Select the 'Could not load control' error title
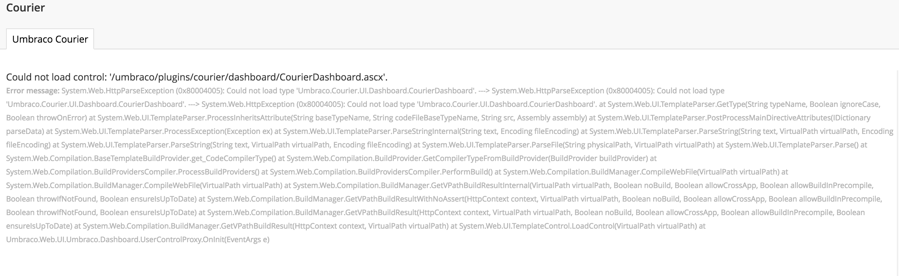The height and width of the screenshot is (276, 899). pos(197,77)
